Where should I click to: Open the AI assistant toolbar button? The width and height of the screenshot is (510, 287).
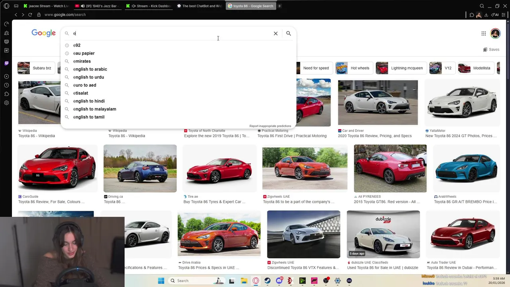click(x=496, y=15)
